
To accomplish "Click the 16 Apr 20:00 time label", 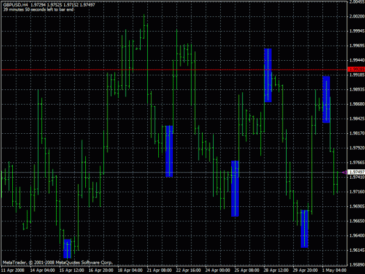I will [x=101, y=270].
